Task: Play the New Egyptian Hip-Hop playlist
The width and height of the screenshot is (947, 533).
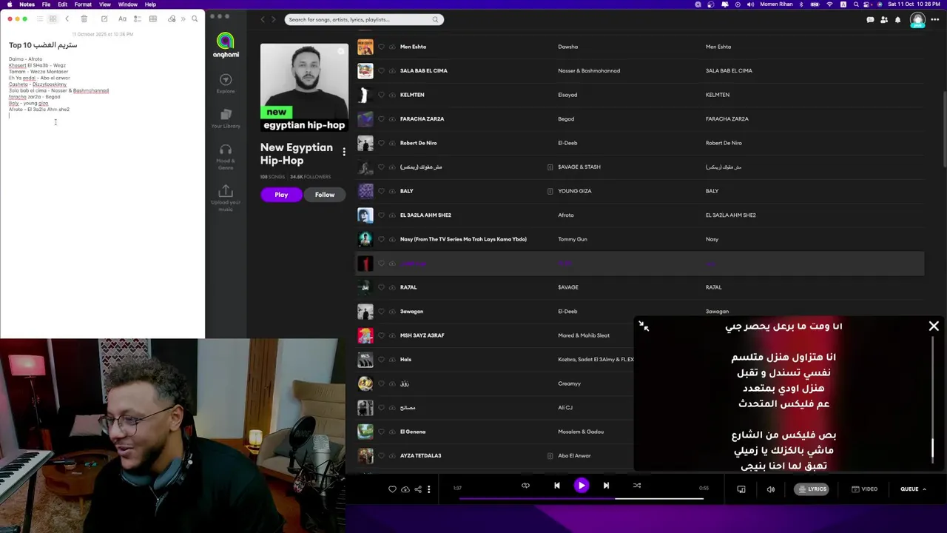Action: pos(281,195)
